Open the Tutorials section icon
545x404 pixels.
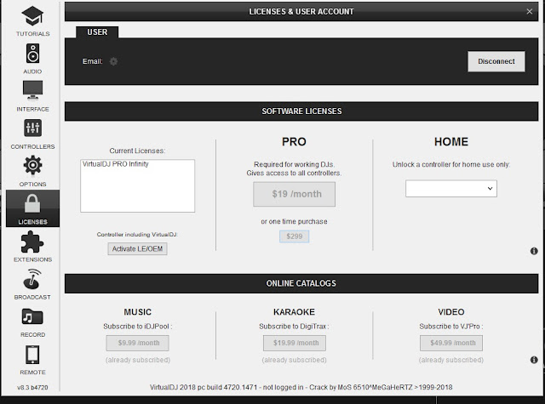(x=32, y=16)
